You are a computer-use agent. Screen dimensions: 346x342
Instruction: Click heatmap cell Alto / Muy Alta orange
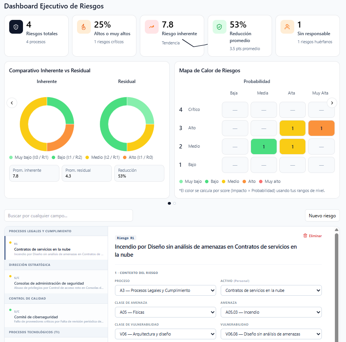pyautogui.click(x=321, y=128)
